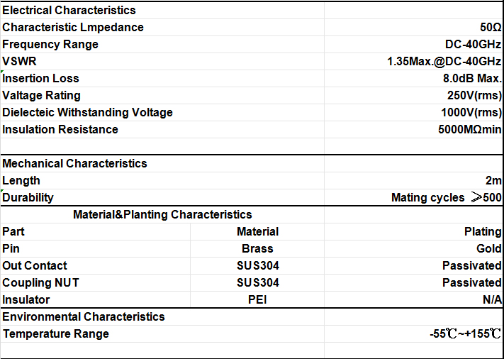Click the Material&Planting Characteristics header cell
This screenshot has width=504, height=359.
(162, 214)
